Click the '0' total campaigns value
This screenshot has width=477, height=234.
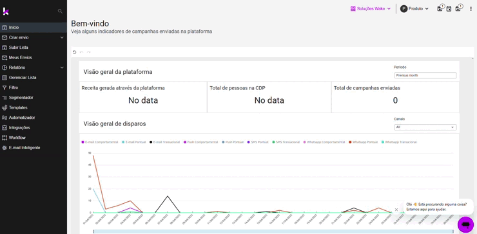pos(395,100)
